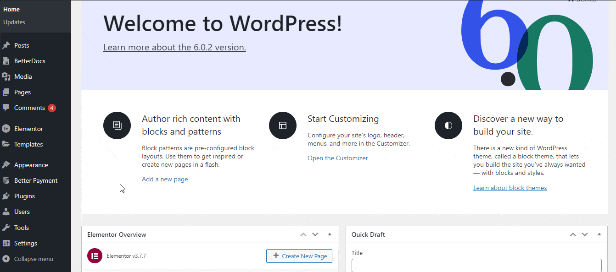Click the Appearance paintbrush icon
Screen dimensions: 616x272
pyautogui.click(x=6, y=165)
